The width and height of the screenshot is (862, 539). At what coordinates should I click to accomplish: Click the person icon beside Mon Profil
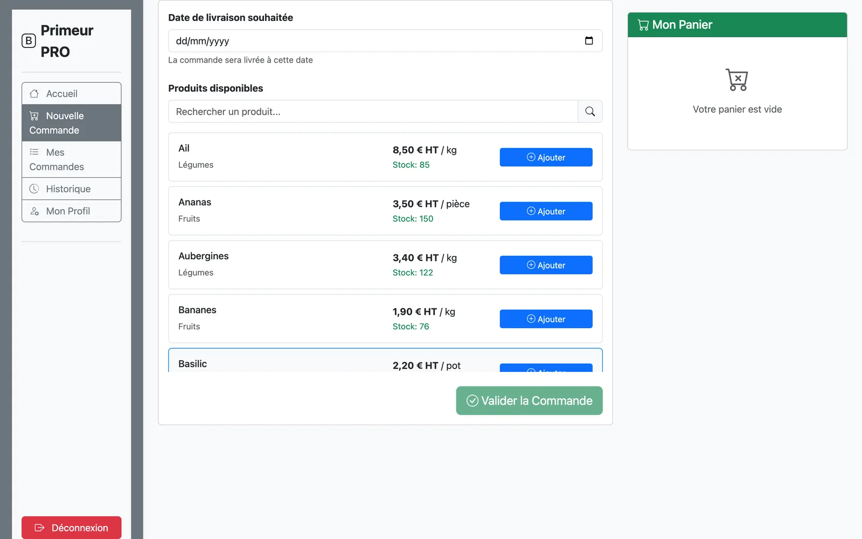click(x=34, y=211)
